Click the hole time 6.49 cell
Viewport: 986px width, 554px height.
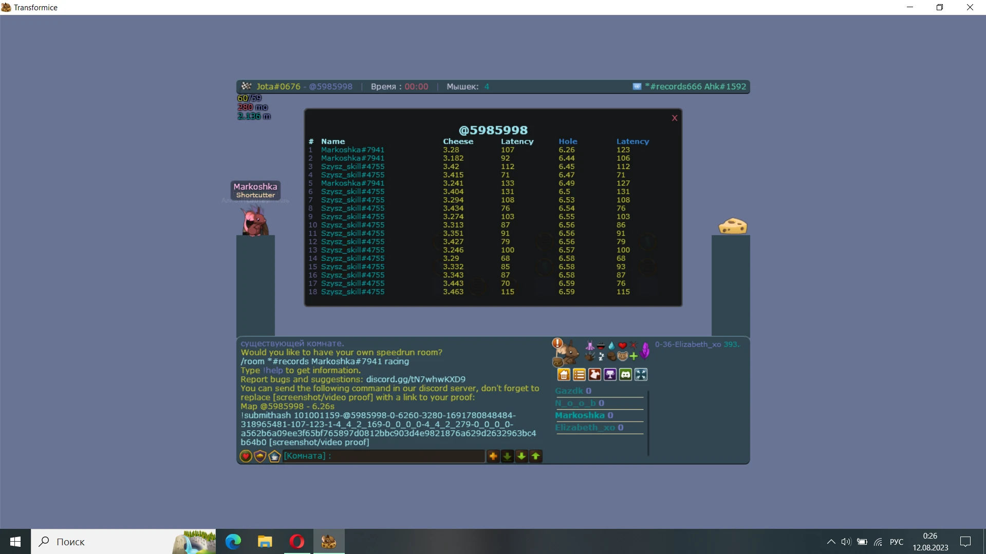567,183
